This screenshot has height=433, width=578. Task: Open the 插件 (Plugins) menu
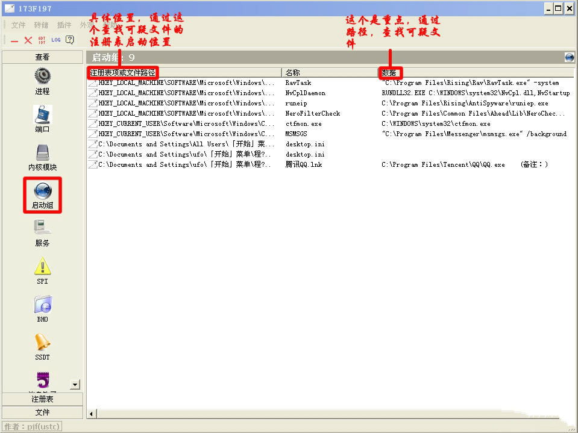click(64, 25)
